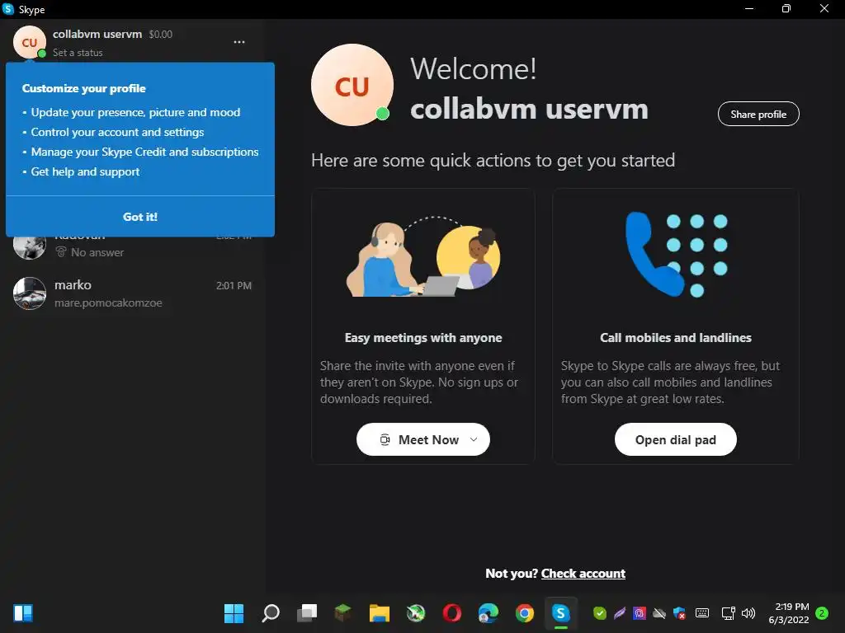Open the widgets icon at taskbar far left
The image size is (845, 633).
click(x=23, y=613)
